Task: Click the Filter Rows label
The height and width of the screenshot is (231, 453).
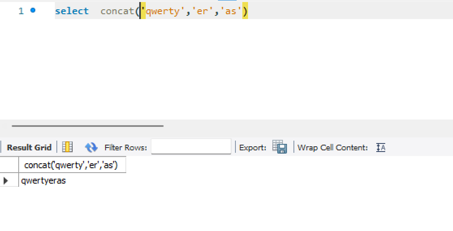Action: (x=126, y=148)
